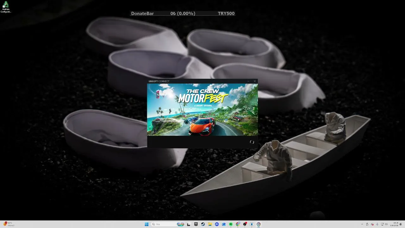Open the EA app from the taskbar
Viewport: 405px width, 228px height.
point(217,224)
